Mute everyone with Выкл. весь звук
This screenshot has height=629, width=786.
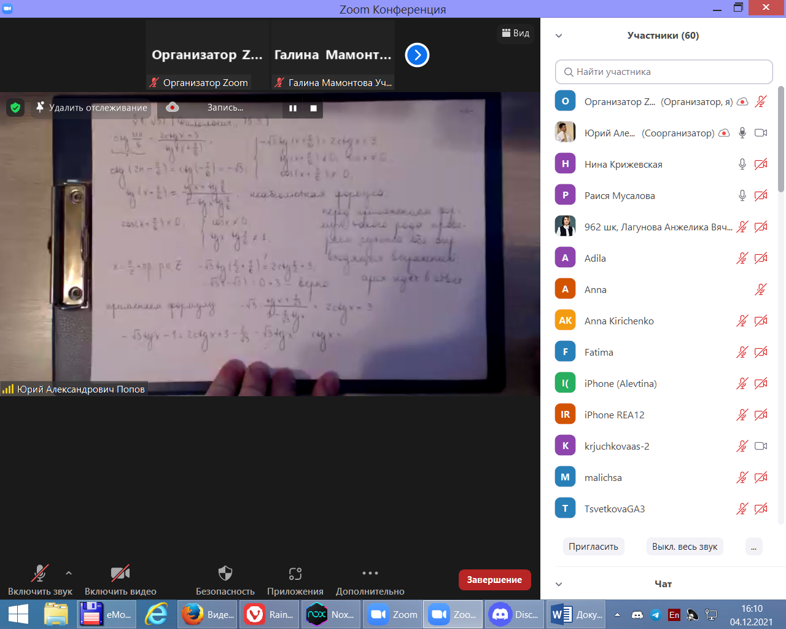[685, 547]
